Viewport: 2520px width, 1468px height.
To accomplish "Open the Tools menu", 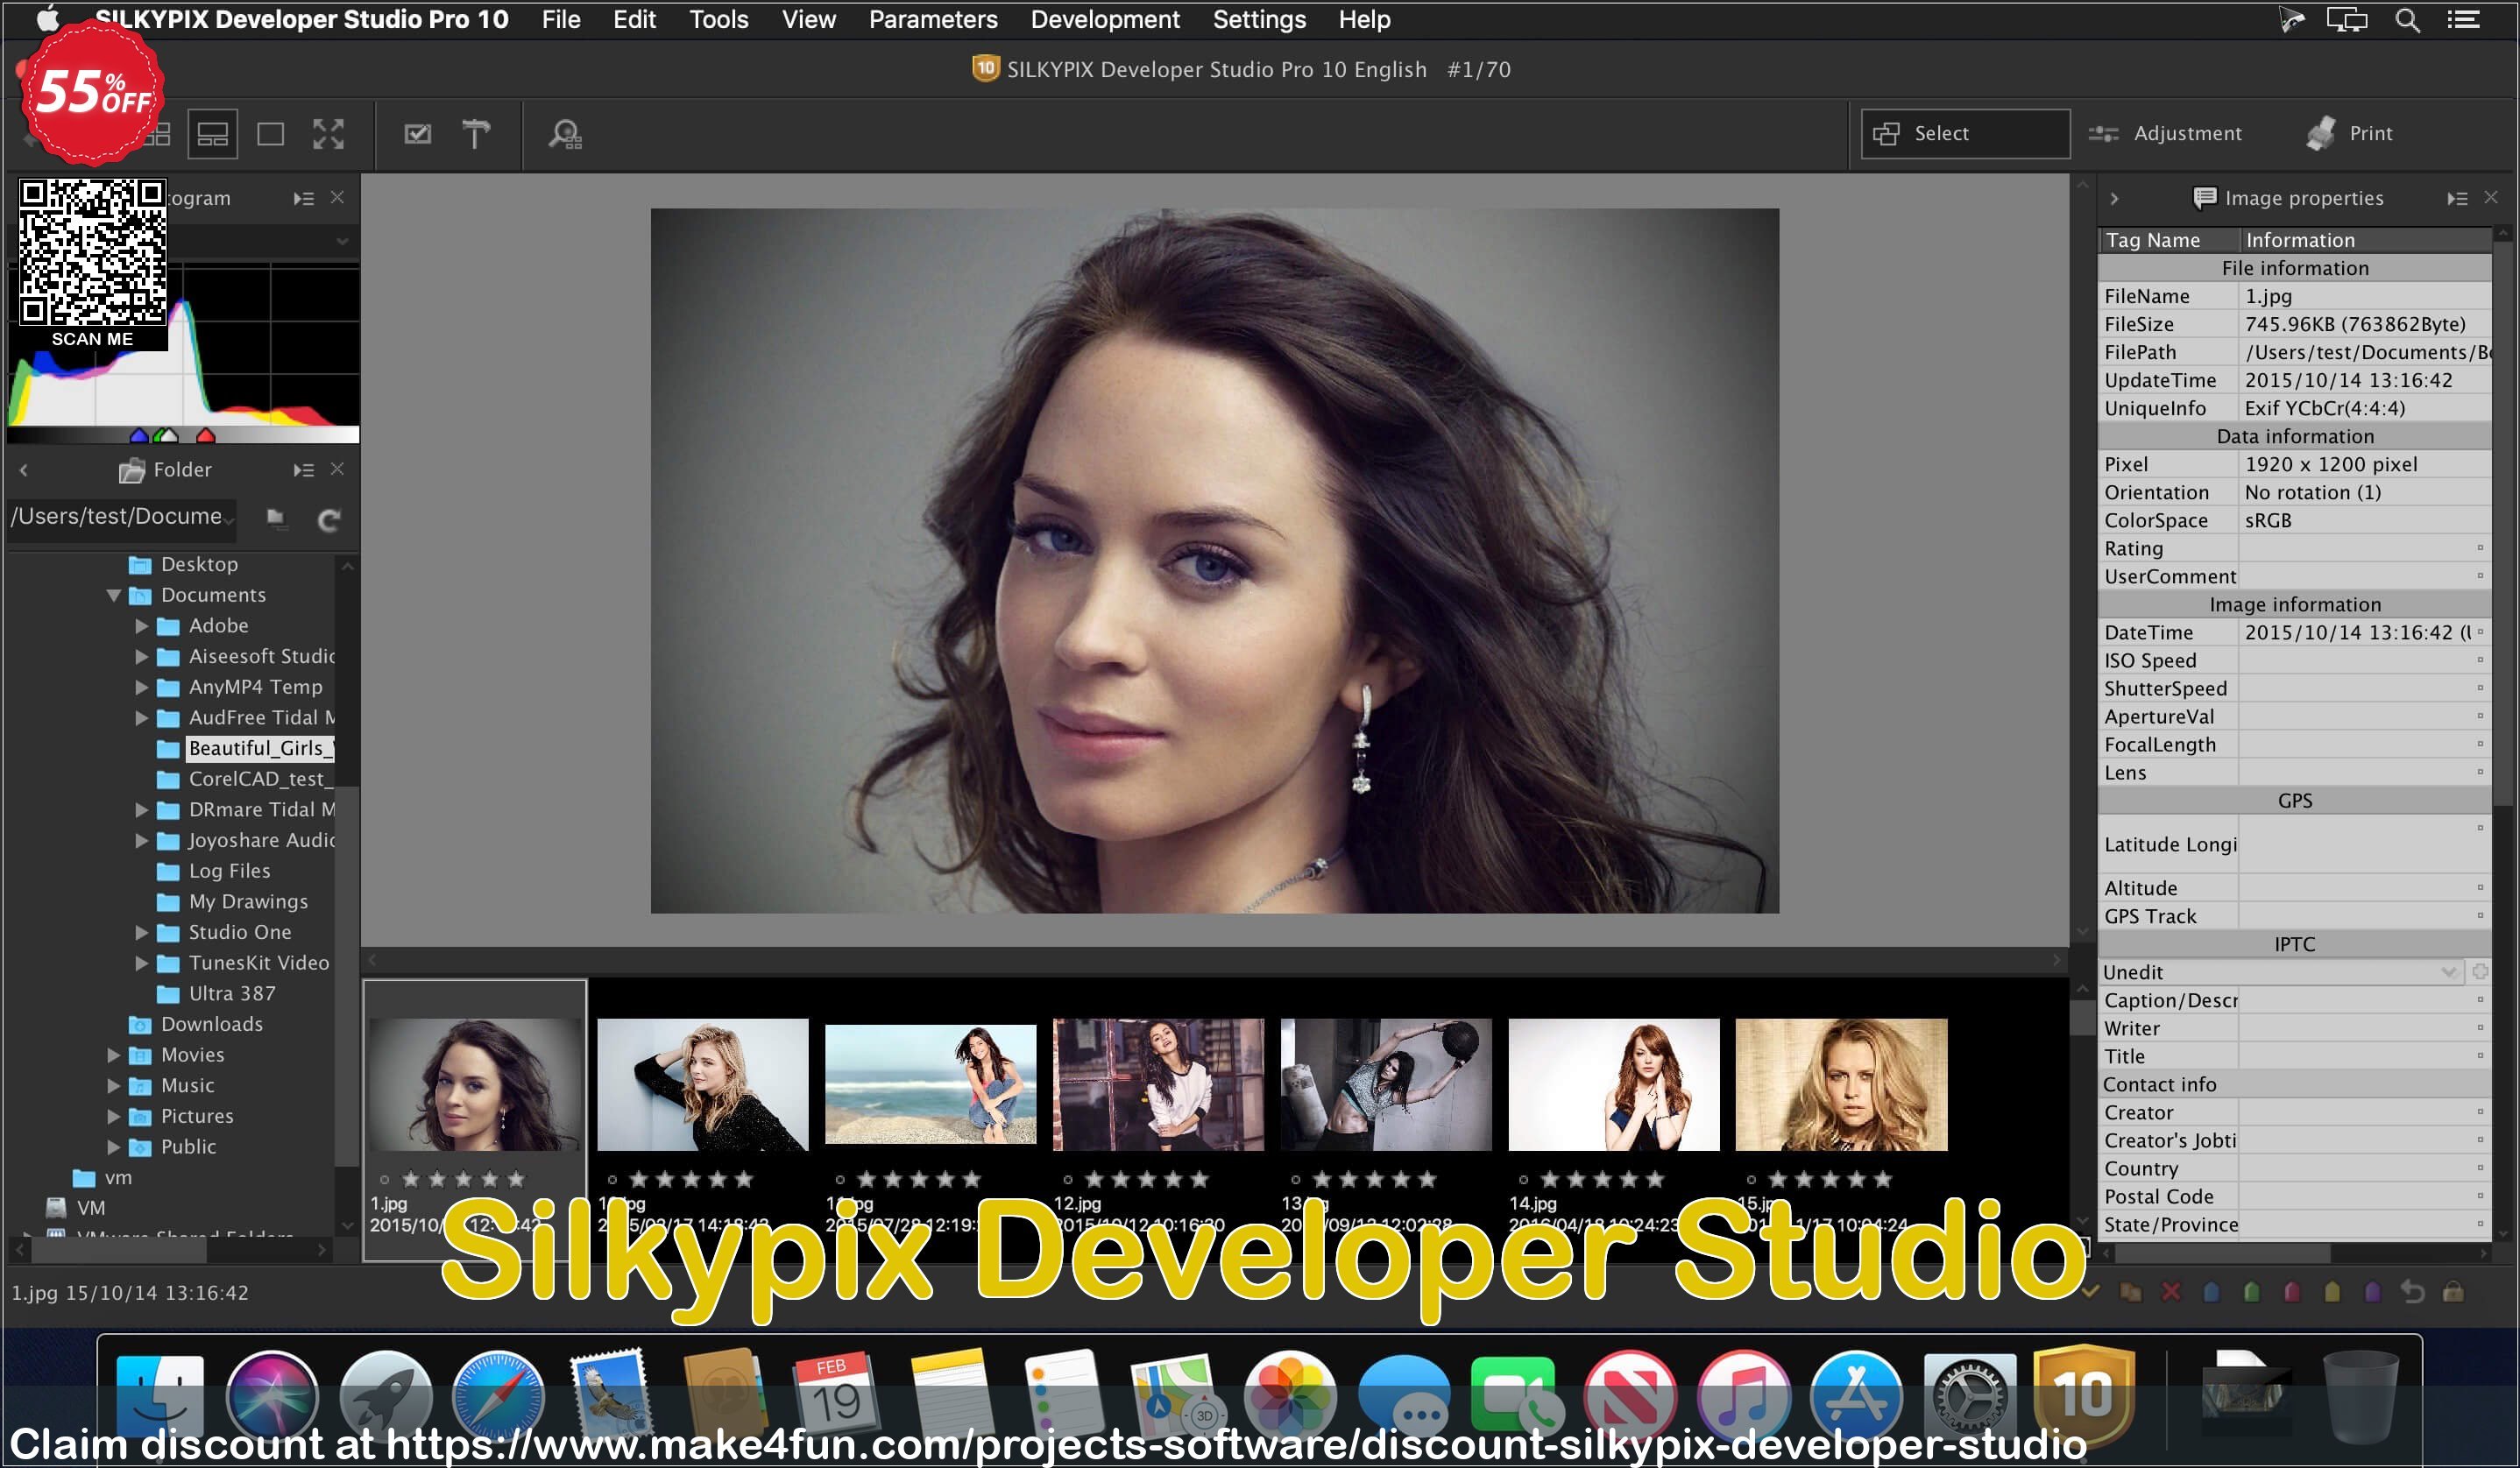I will tap(718, 20).
